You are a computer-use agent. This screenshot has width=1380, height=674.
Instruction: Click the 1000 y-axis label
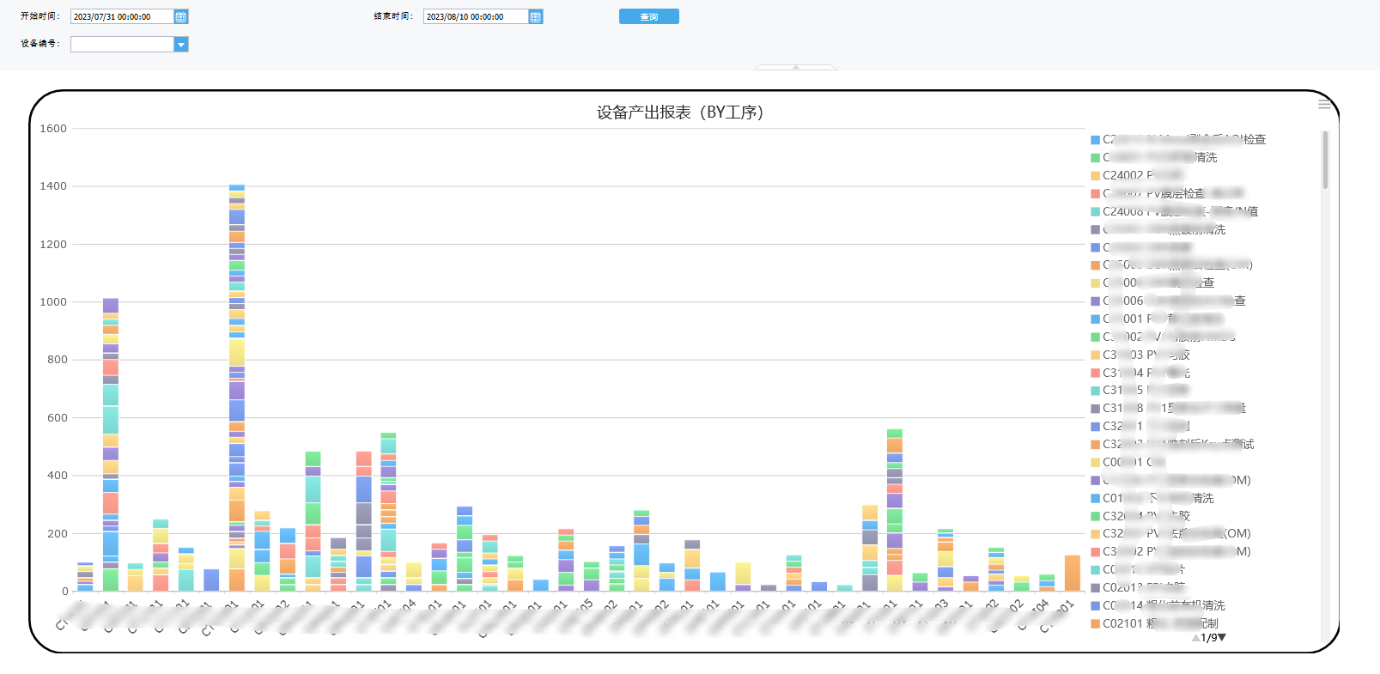click(x=53, y=302)
